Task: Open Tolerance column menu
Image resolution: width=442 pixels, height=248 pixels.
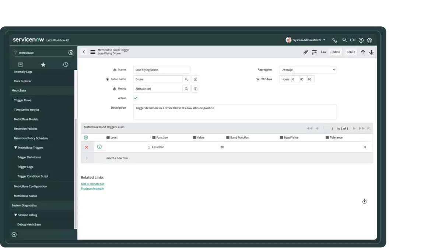Action: tap(327, 137)
